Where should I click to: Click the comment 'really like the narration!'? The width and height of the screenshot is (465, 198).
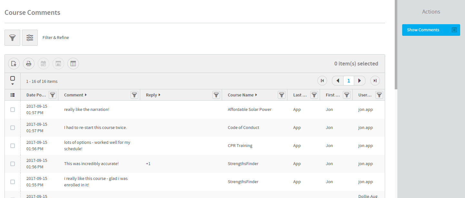[87, 110]
